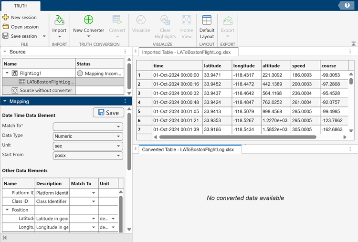Open the Start From posix dropdown
Viewport: 358px width, 242px height.
[88, 156]
